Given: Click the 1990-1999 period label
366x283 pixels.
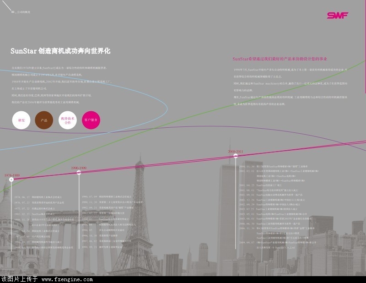Looking at the screenshot, I should 79,168.
